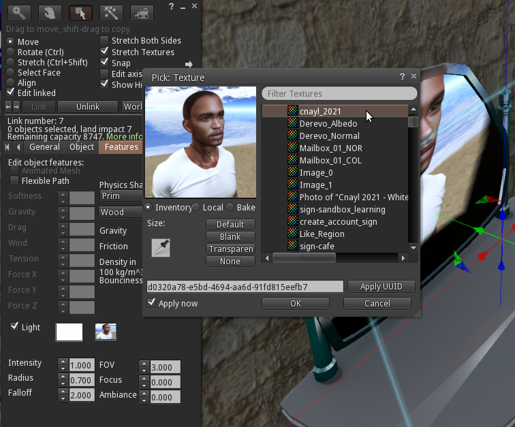Viewport: 515px width, 427px height.
Task: Toggle the Apply now checkbox
Action: 152,303
